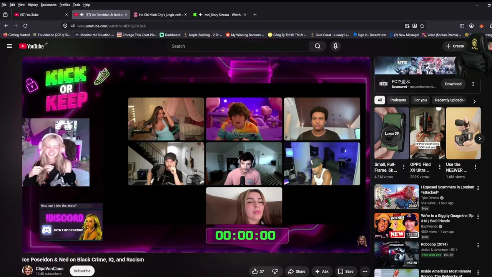Screen dimensions: 492x277
Task: Open the Create button
Action: point(455,46)
